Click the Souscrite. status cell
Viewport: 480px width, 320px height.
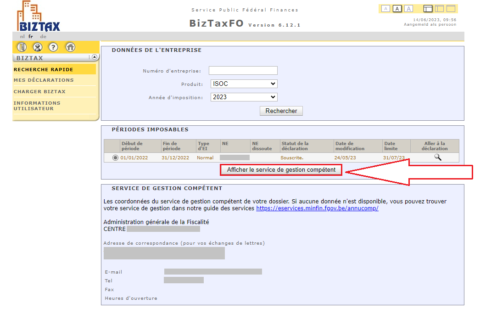292,157
